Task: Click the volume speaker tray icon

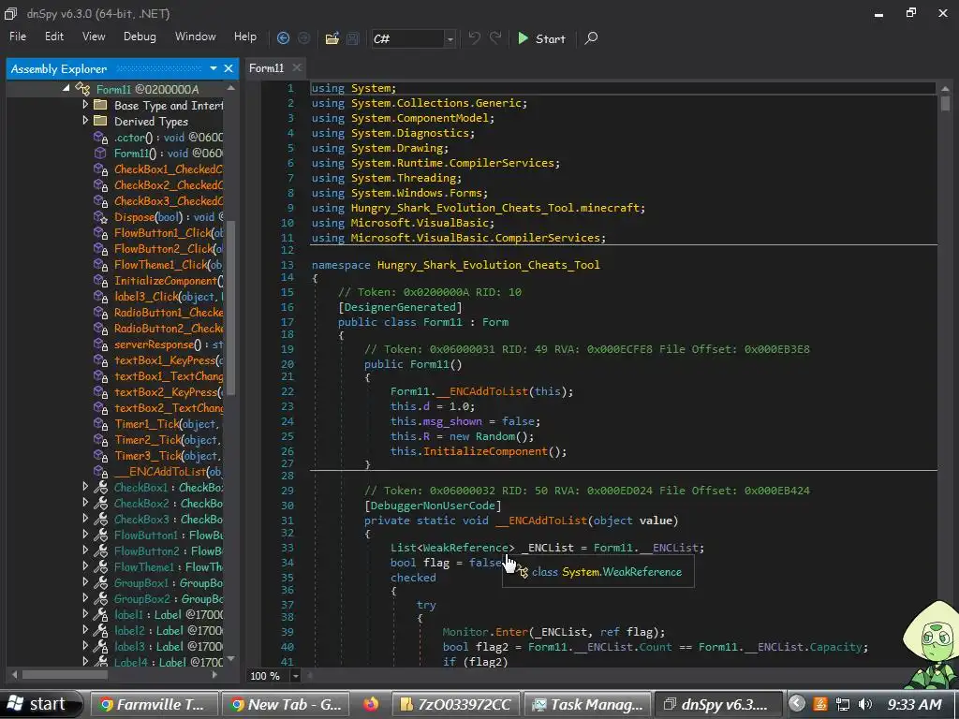Action: click(x=864, y=704)
